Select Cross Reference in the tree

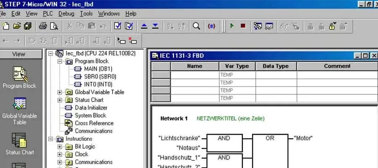(x=94, y=123)
